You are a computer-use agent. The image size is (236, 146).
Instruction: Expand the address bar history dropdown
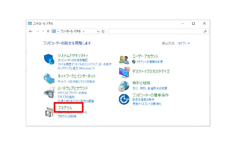tap(98, 31)
